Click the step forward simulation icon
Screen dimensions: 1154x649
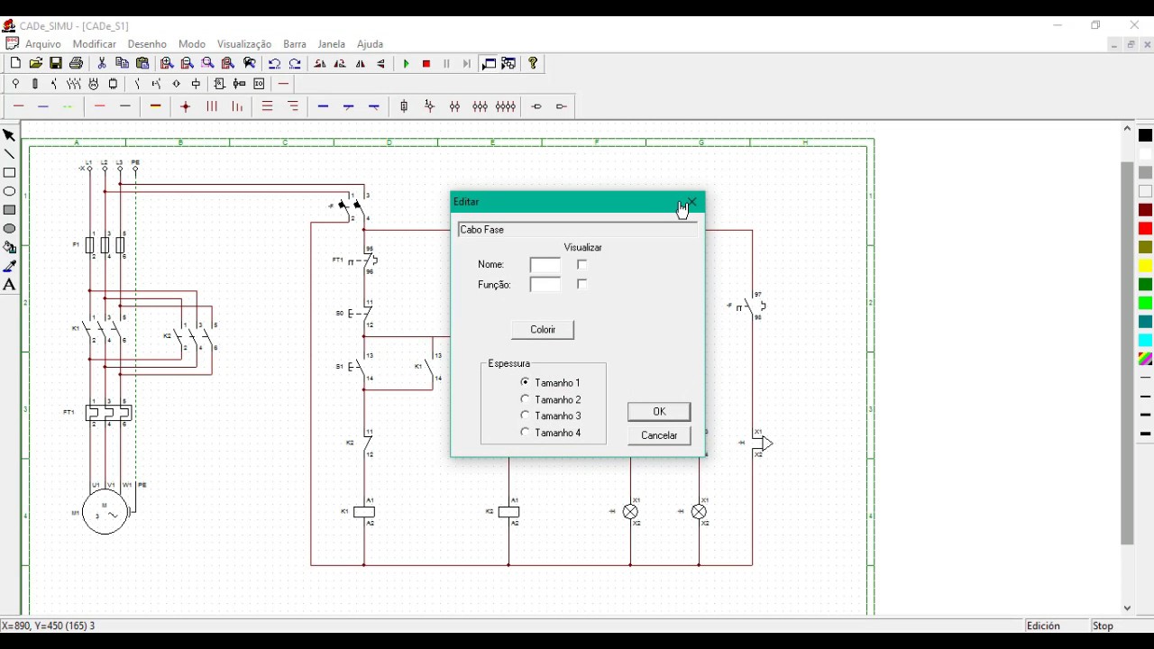(x=467, y=64)
